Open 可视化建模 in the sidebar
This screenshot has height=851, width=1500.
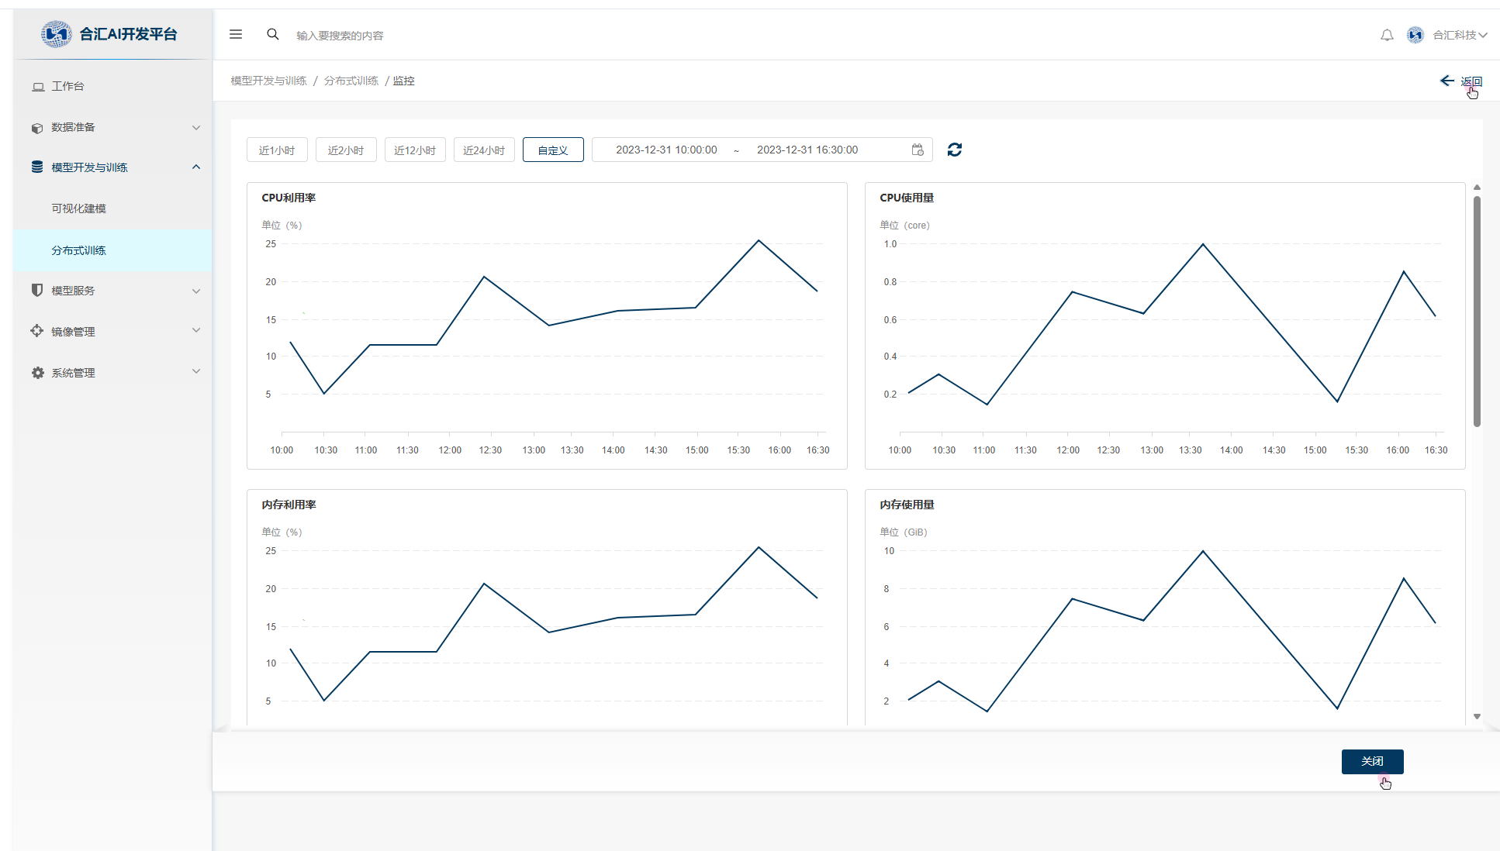(78, 208)
